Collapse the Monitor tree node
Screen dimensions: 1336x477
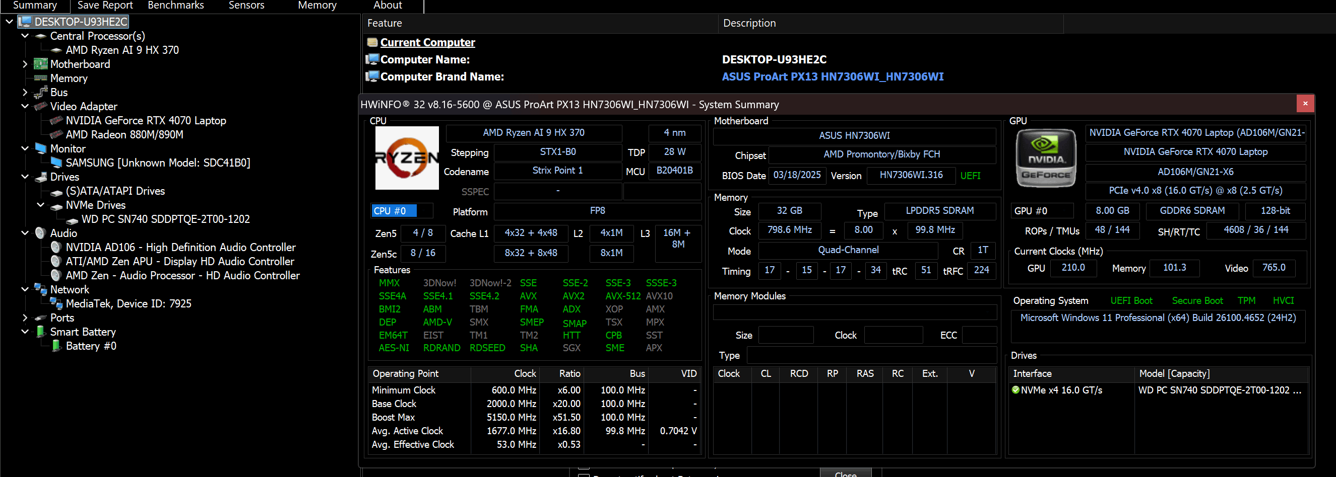25,148
